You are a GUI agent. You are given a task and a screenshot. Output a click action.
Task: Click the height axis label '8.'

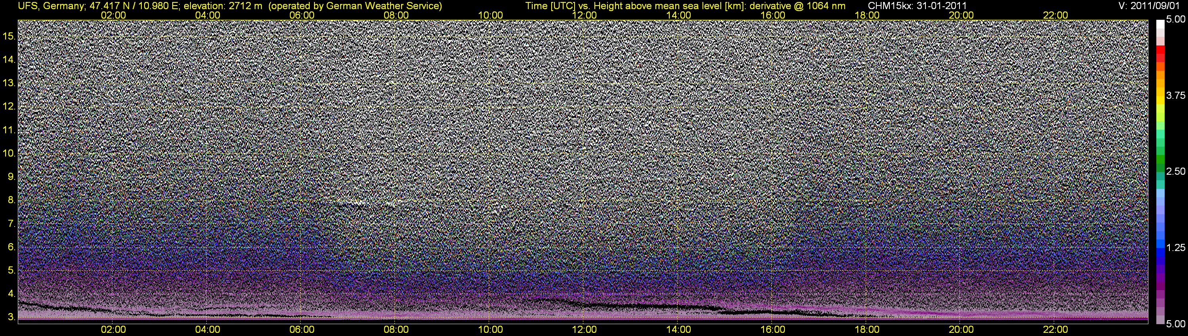pyautogui.click(x=11, y=201)
